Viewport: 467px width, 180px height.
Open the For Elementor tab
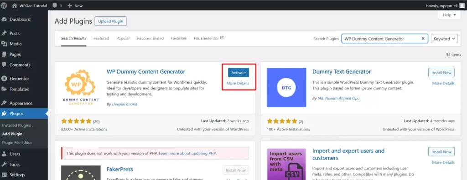click(x=209, y=38)
